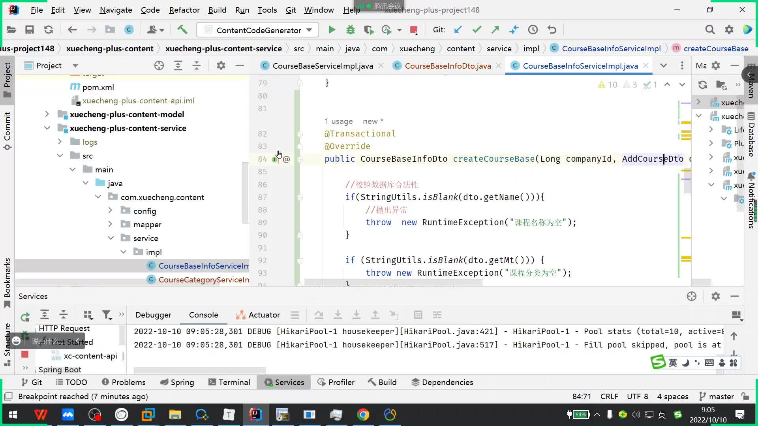Image resolution: width=758 pixels, height=426 pixels.
Task: Toggle Structure tool window on left strip
Action: pos(7,345)
